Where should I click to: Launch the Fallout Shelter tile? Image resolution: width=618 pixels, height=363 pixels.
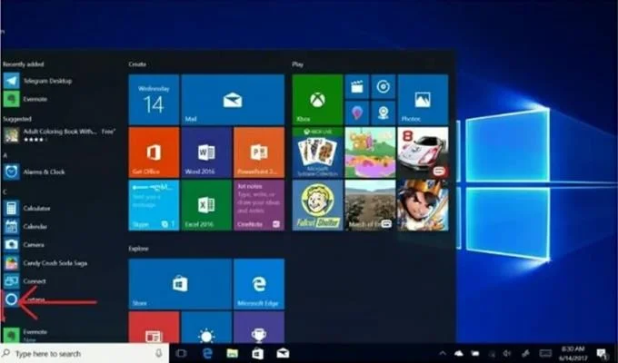(x=317, y=205)
